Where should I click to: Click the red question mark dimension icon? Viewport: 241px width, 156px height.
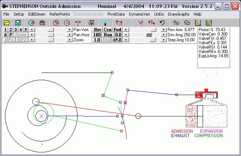(151, 23)
